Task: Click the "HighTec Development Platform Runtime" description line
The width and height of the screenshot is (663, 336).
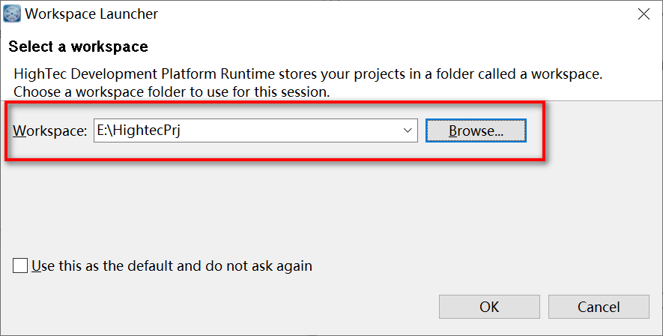Action: pos(308,74)
